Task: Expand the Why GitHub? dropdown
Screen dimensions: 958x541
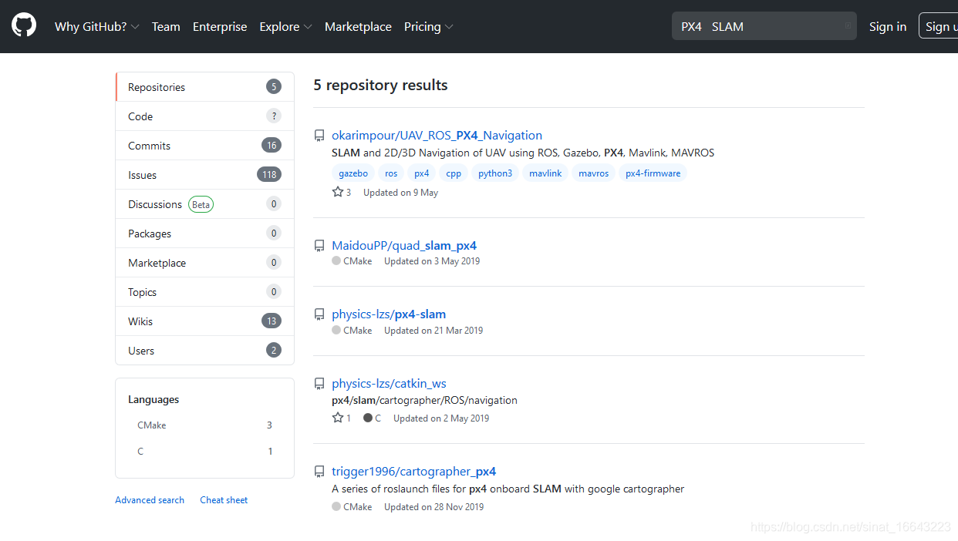Action: click(x=97, y=26)
